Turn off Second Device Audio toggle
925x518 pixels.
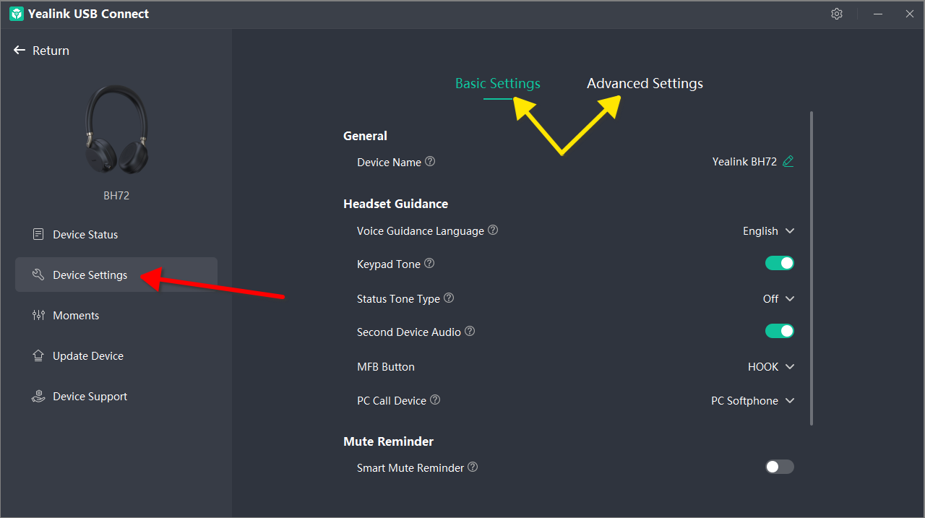coord(780,332)
